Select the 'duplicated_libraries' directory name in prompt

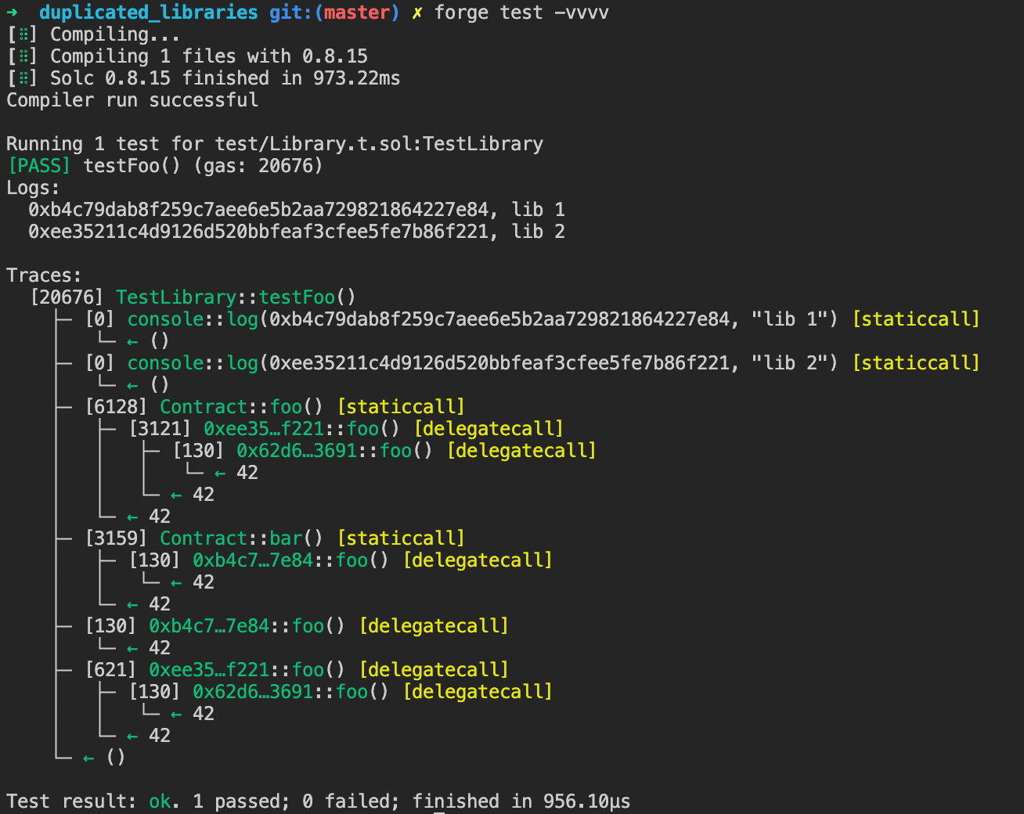click(148, 13)
